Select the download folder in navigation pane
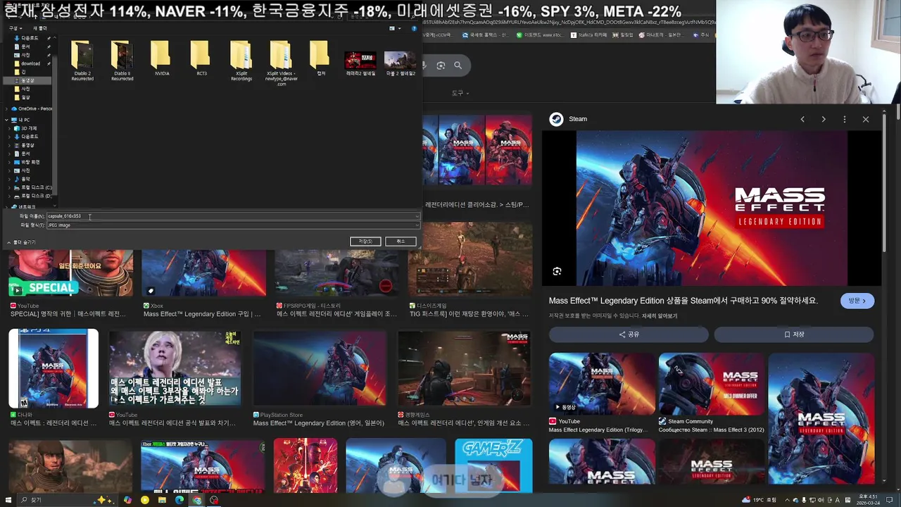This screenshot has height=507, width=901. coord(30,63)
